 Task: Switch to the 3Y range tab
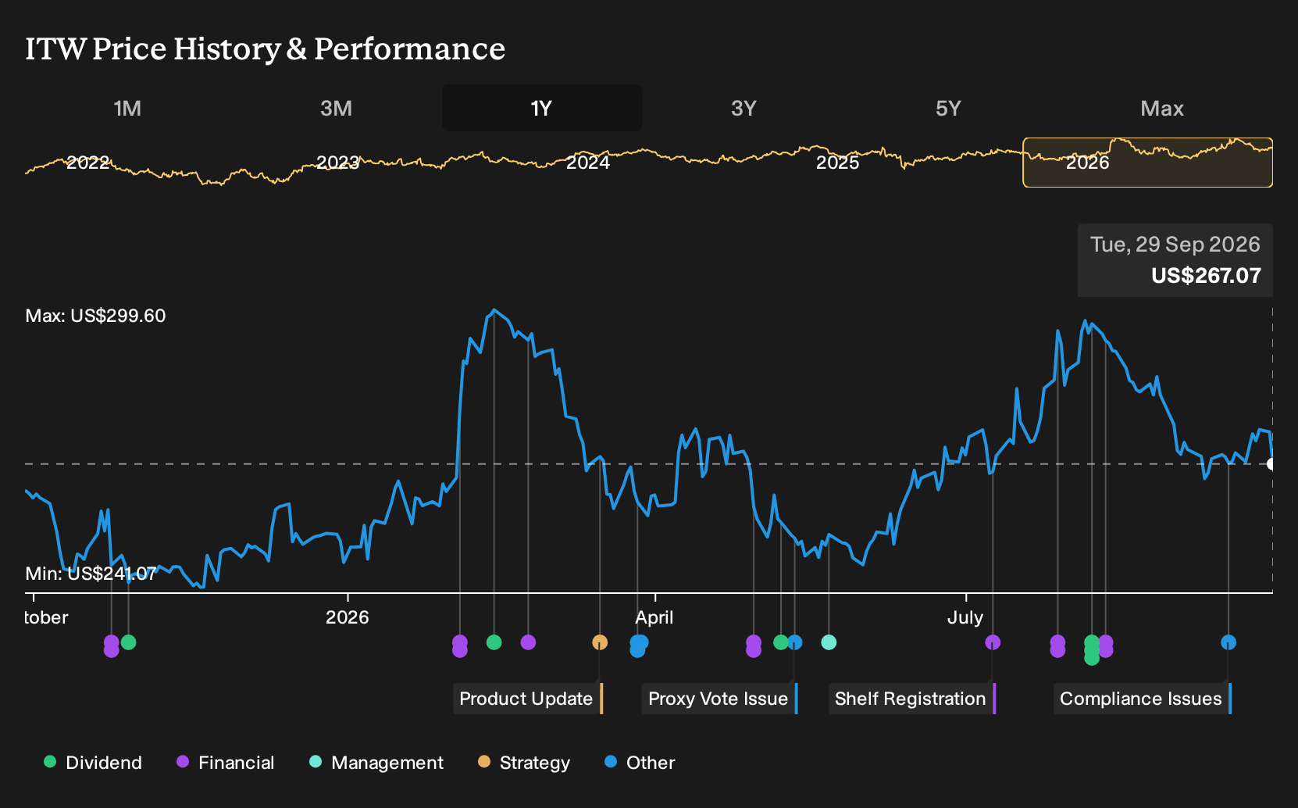743,108
